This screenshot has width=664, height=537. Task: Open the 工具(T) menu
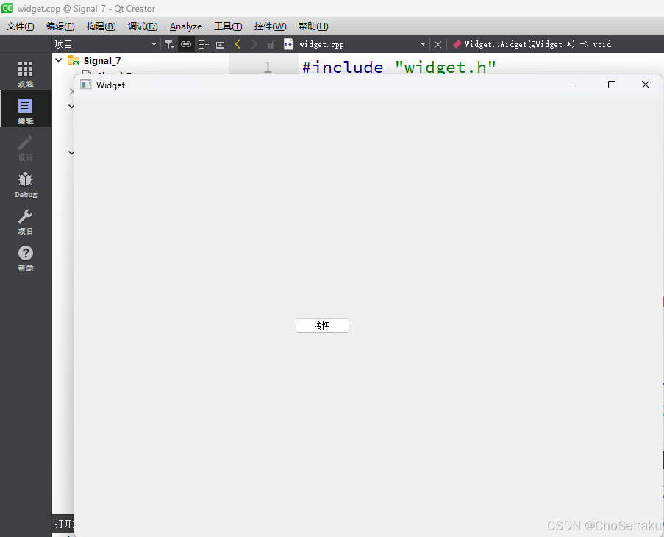tap(228, 26)
